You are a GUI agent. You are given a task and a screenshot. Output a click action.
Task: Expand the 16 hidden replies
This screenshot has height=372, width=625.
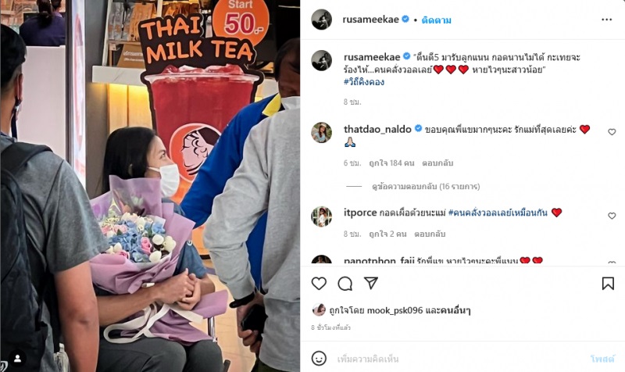[426, 186]
